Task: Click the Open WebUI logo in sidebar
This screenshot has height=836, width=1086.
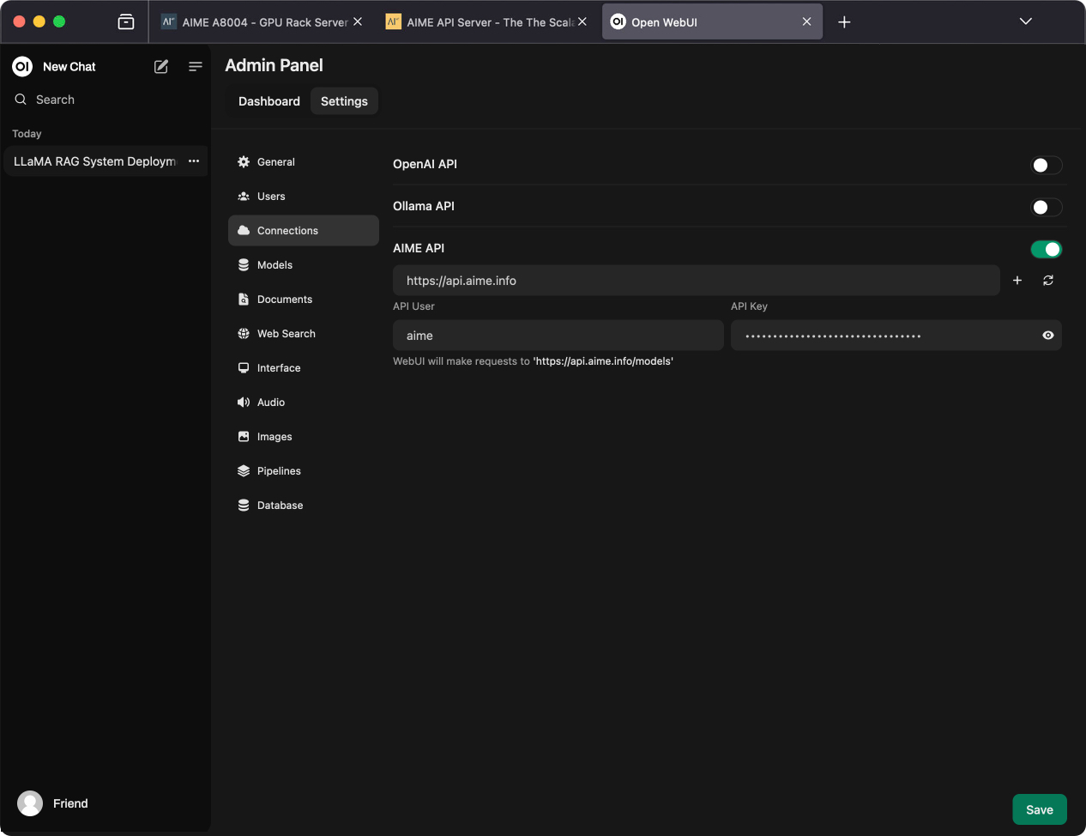Action: 22,66
